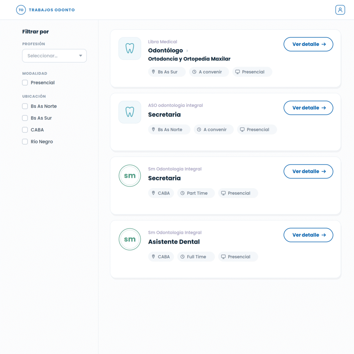Click Ortodoncia y Ortopedia Maxilar subtitle
This screenshot has width=354, height=354.
tap(189, 59)
